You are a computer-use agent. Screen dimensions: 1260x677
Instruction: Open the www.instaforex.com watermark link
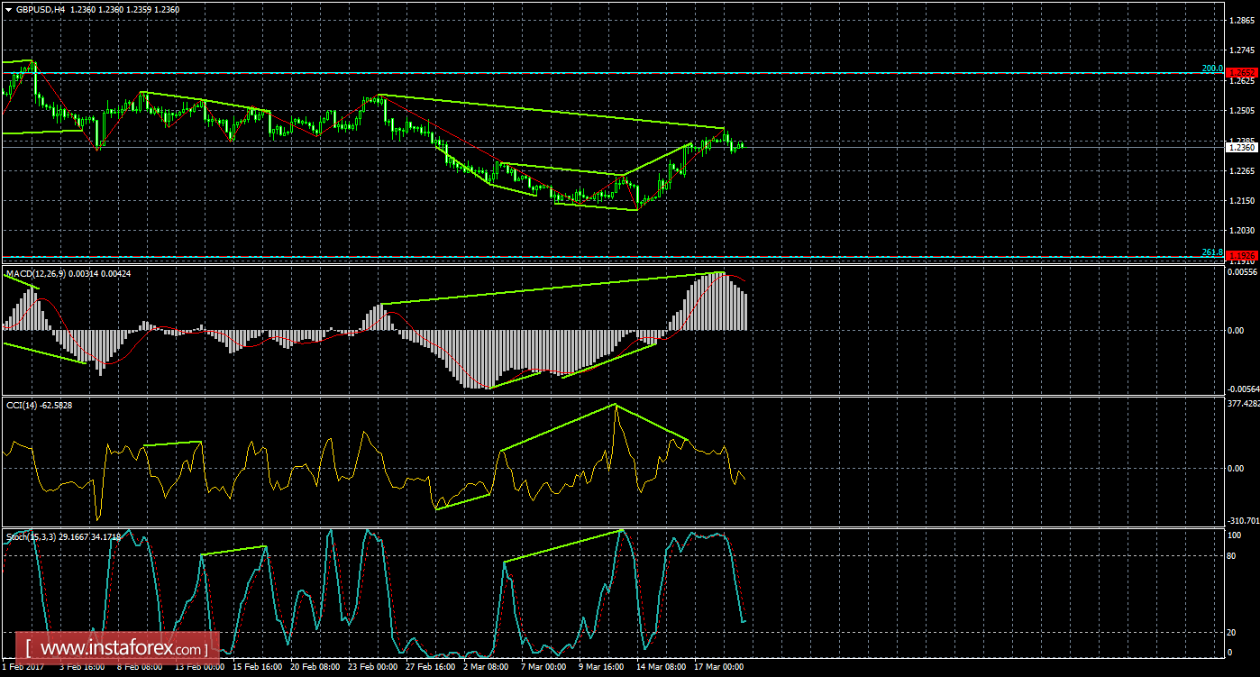(118, 648)
